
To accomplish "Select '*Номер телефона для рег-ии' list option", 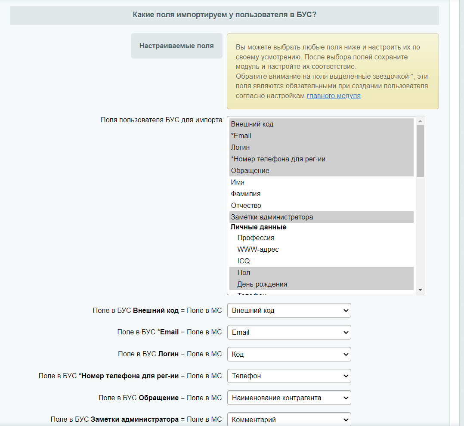I will (x=278, y=159).
